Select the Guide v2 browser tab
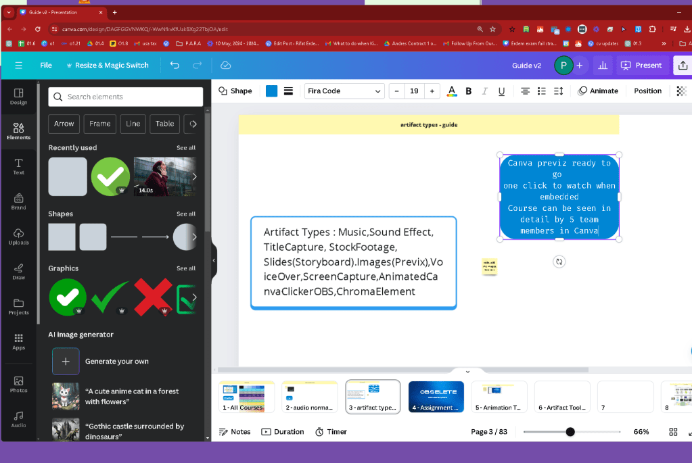 pos(61,12)
